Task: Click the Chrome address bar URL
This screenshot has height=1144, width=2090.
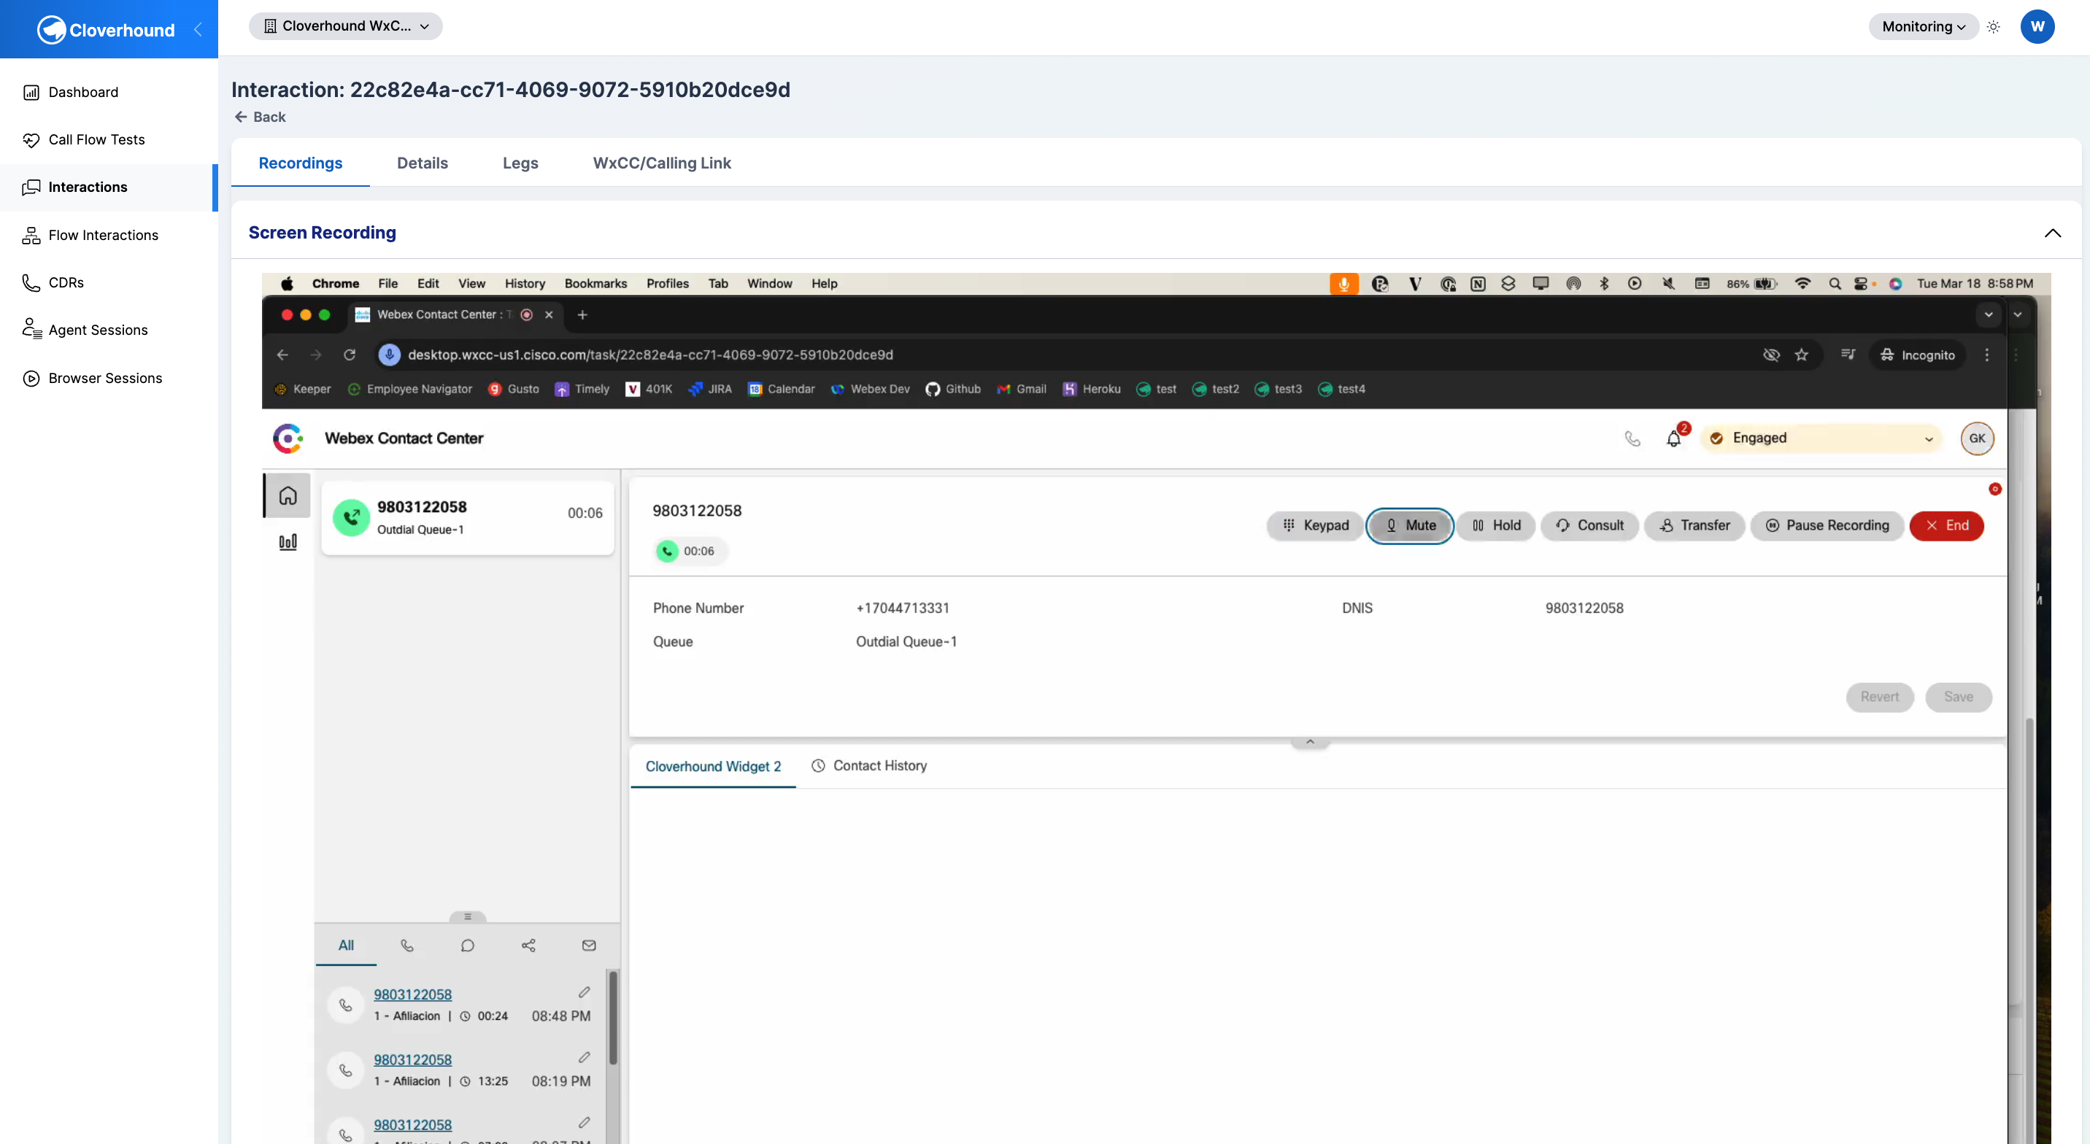Action: coord(650,355)
